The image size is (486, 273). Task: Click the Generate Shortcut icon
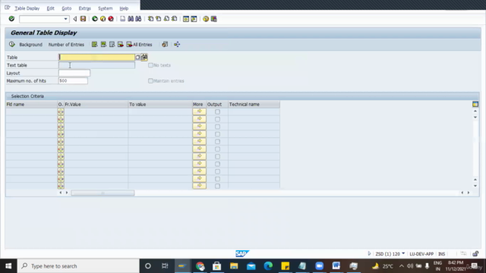coord(194,19)
